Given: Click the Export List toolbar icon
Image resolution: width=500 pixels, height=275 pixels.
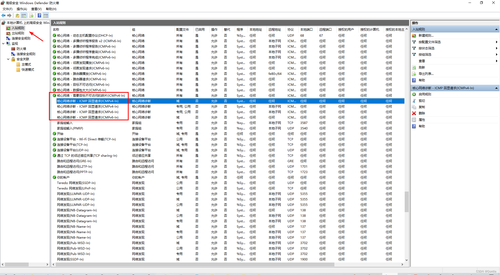Looking at the screenshot, I should tap(32, 16).
